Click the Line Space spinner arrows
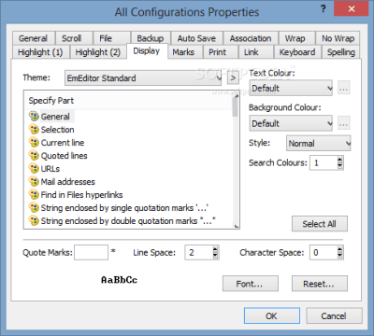The width and height of the screenshot is (374, 336). (x=215, y=252)
